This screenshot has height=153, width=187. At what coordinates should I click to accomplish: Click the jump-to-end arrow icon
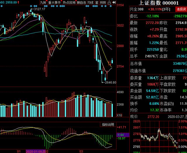(x=114, y=2)
